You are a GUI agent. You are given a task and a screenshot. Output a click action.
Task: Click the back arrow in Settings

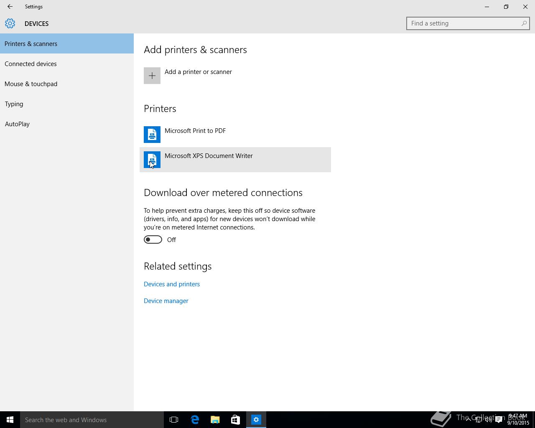click(10, 7)
